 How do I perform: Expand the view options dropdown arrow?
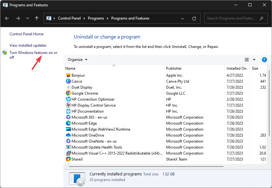pos(254,60)
